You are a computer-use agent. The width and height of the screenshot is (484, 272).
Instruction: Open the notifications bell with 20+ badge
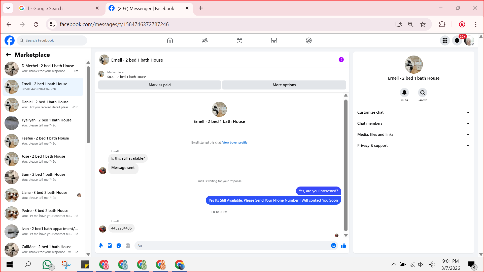457,40
